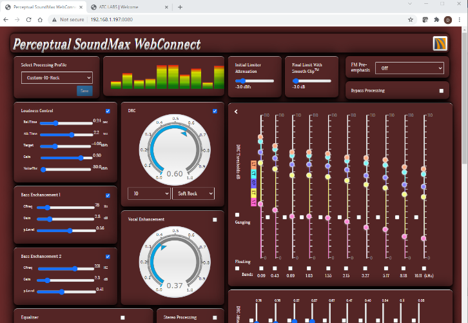This screenshot has height=323, width=468.
Task: Click the Bass Enhancement 2 Gain slider
Action: (66, 280)
